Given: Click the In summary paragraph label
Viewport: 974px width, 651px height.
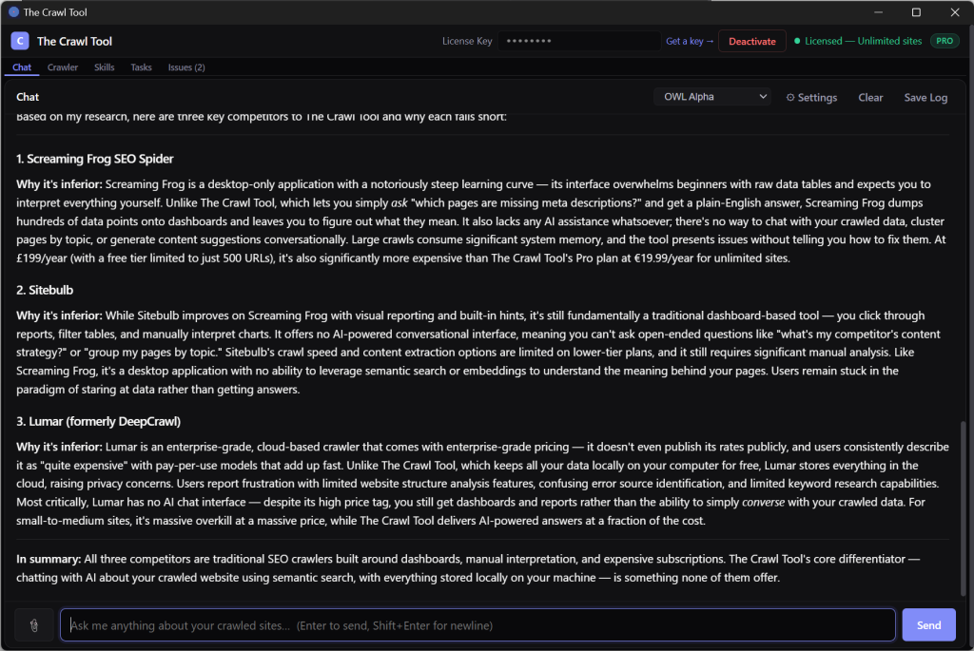Looking at the screenshot, I should click(49, 559).
